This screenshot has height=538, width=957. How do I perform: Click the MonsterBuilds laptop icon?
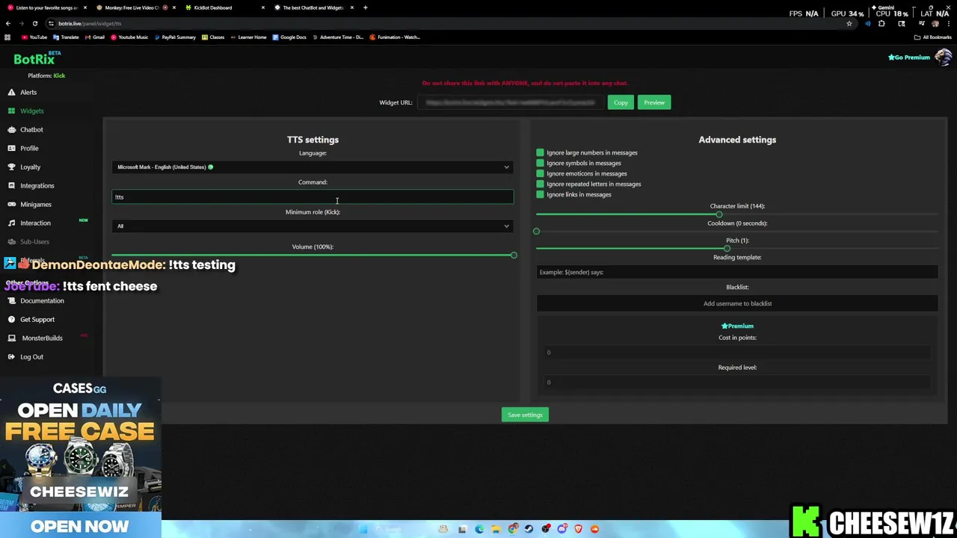pos(11,338)
